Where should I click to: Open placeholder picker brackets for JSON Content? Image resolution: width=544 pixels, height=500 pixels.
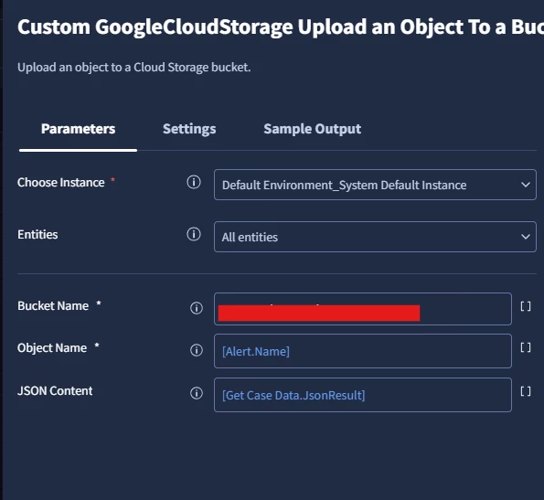coord(526,391)
